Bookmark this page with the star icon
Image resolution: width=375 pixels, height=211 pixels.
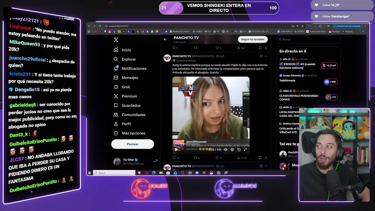point(302,26)
